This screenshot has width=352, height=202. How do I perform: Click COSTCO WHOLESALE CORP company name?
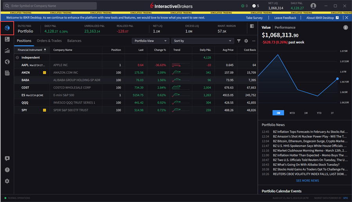pyautogui.click(x=72, y=87)
